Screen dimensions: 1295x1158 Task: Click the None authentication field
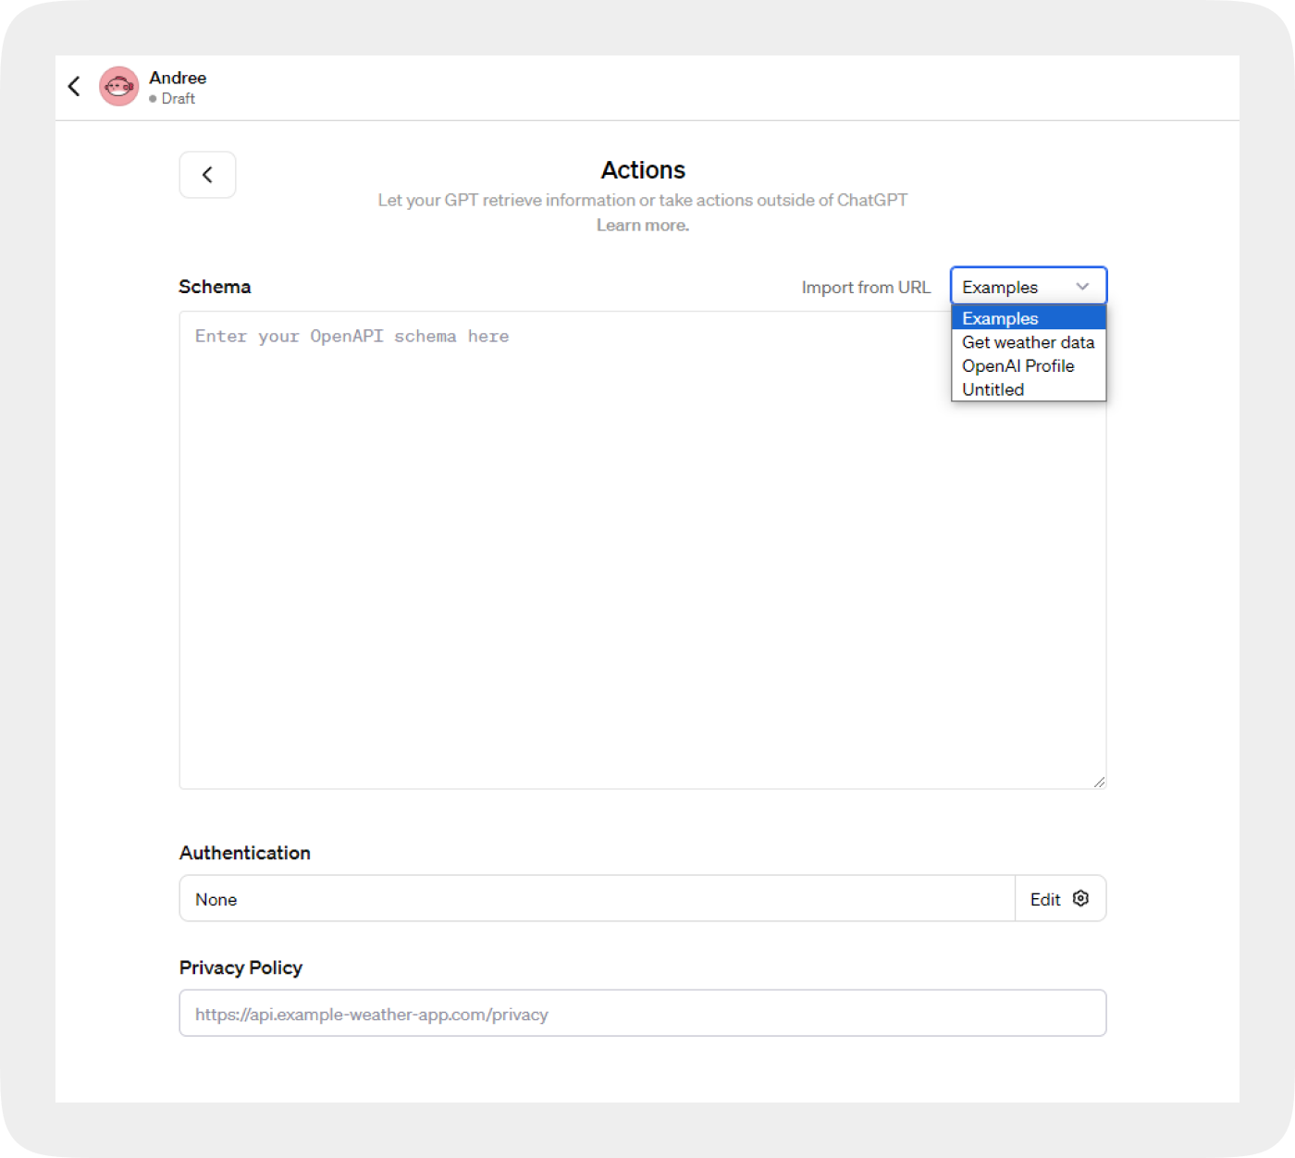tap(597, 898)
